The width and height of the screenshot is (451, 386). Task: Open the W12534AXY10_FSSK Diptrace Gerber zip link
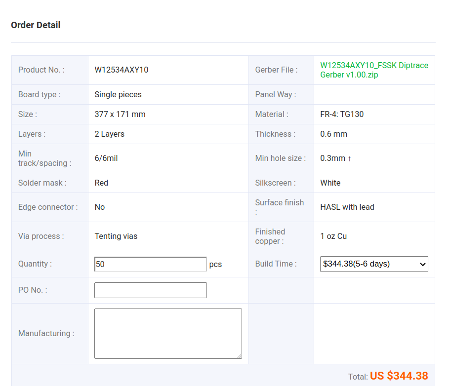(x=374, y=70)
